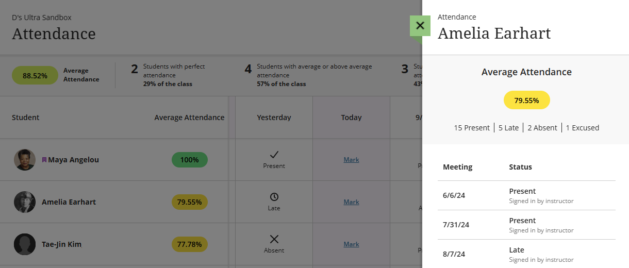Select the 8/7/24 Late meeting row

click(526, 254)
